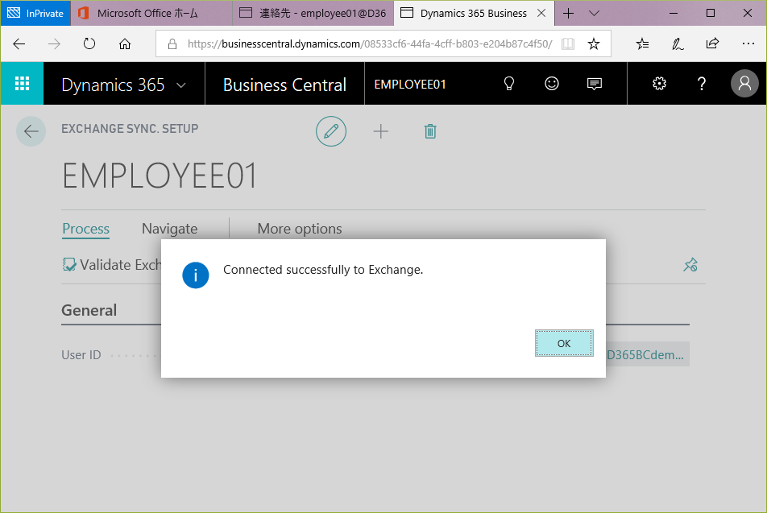
Task: Toggle reading view book icon
Action: pyautogui.click(x=568, y=44)
